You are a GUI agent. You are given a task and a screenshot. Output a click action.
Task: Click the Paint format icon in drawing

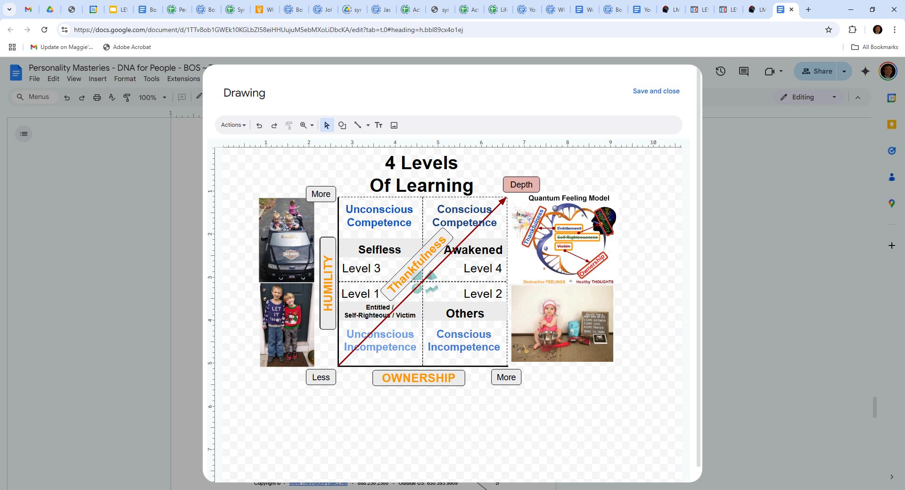click(x=289, y=125)
